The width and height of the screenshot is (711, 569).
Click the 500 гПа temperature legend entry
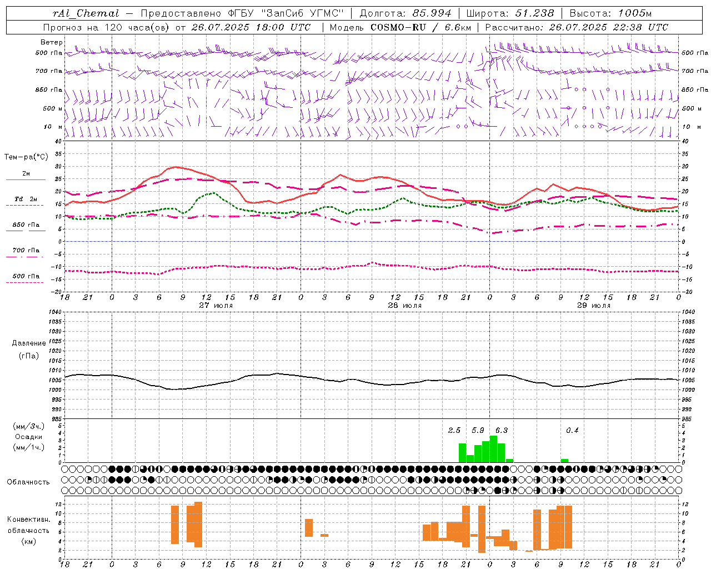26,276
